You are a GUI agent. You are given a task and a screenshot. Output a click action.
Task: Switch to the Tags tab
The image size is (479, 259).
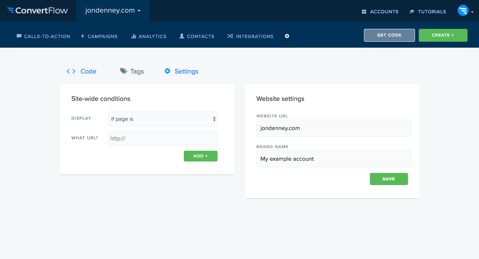[x=132, y=71]
